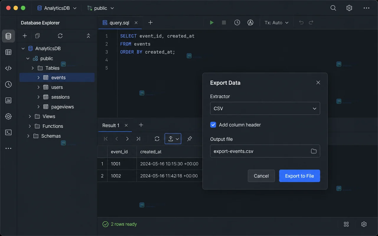Expand the pageviews table node
Image resolution: width=378 pixels, height=236 pixels.
38,107
